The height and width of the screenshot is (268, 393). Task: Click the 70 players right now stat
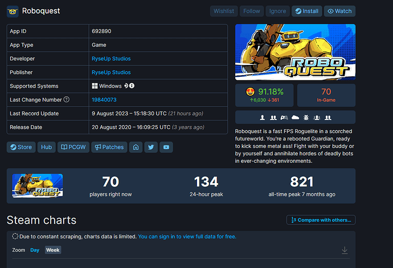[110, 186]
